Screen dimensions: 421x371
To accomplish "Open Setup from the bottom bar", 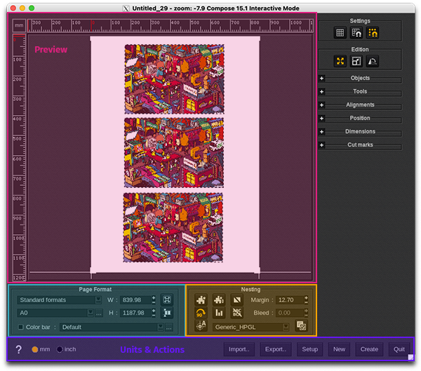I will (310, 349).
